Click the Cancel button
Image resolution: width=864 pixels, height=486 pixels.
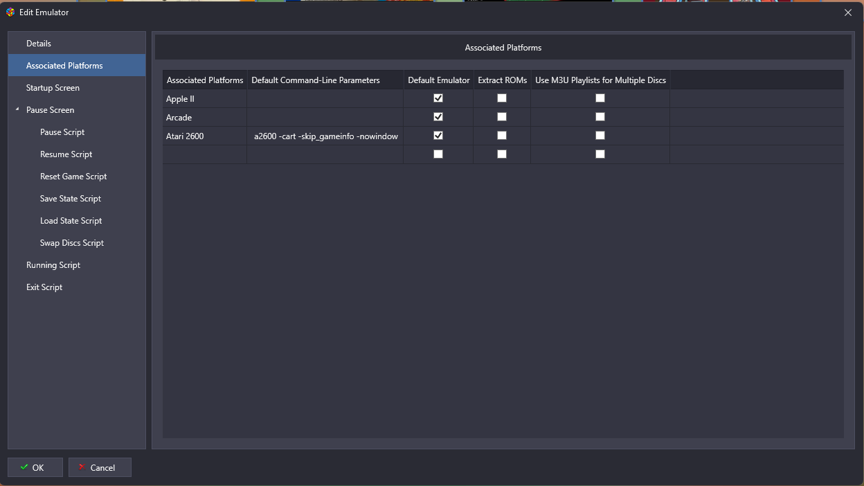pyautogui.click(x=100, y=467)
